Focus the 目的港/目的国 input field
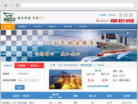This screenshot has height=104, width=138. click(29, 80)
